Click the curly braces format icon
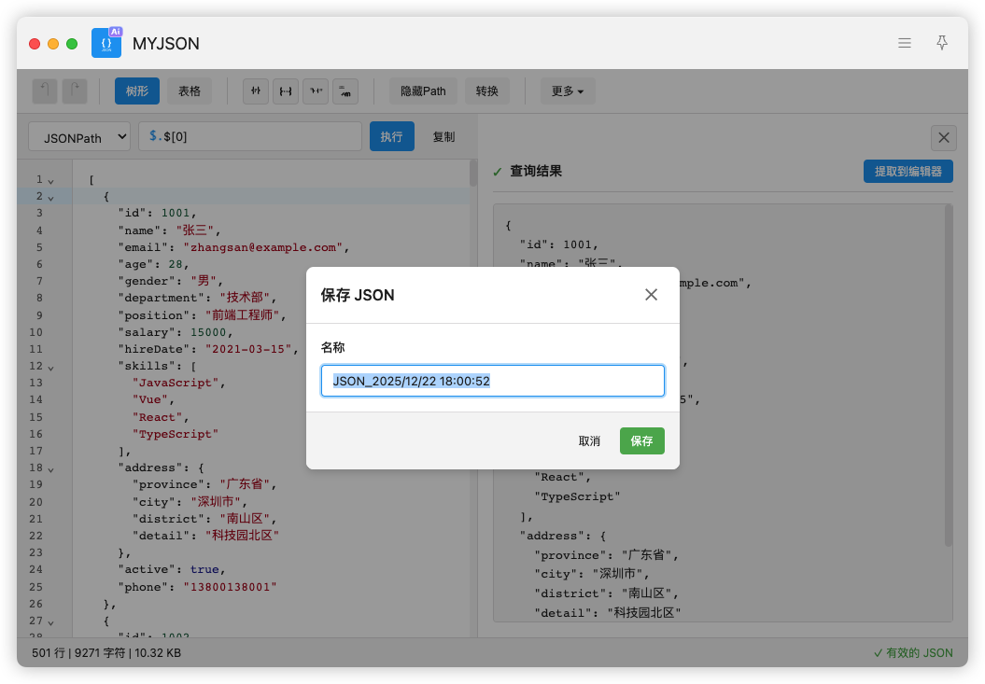The width and height of the screenshot is (985, 684). tap(286, 91)
